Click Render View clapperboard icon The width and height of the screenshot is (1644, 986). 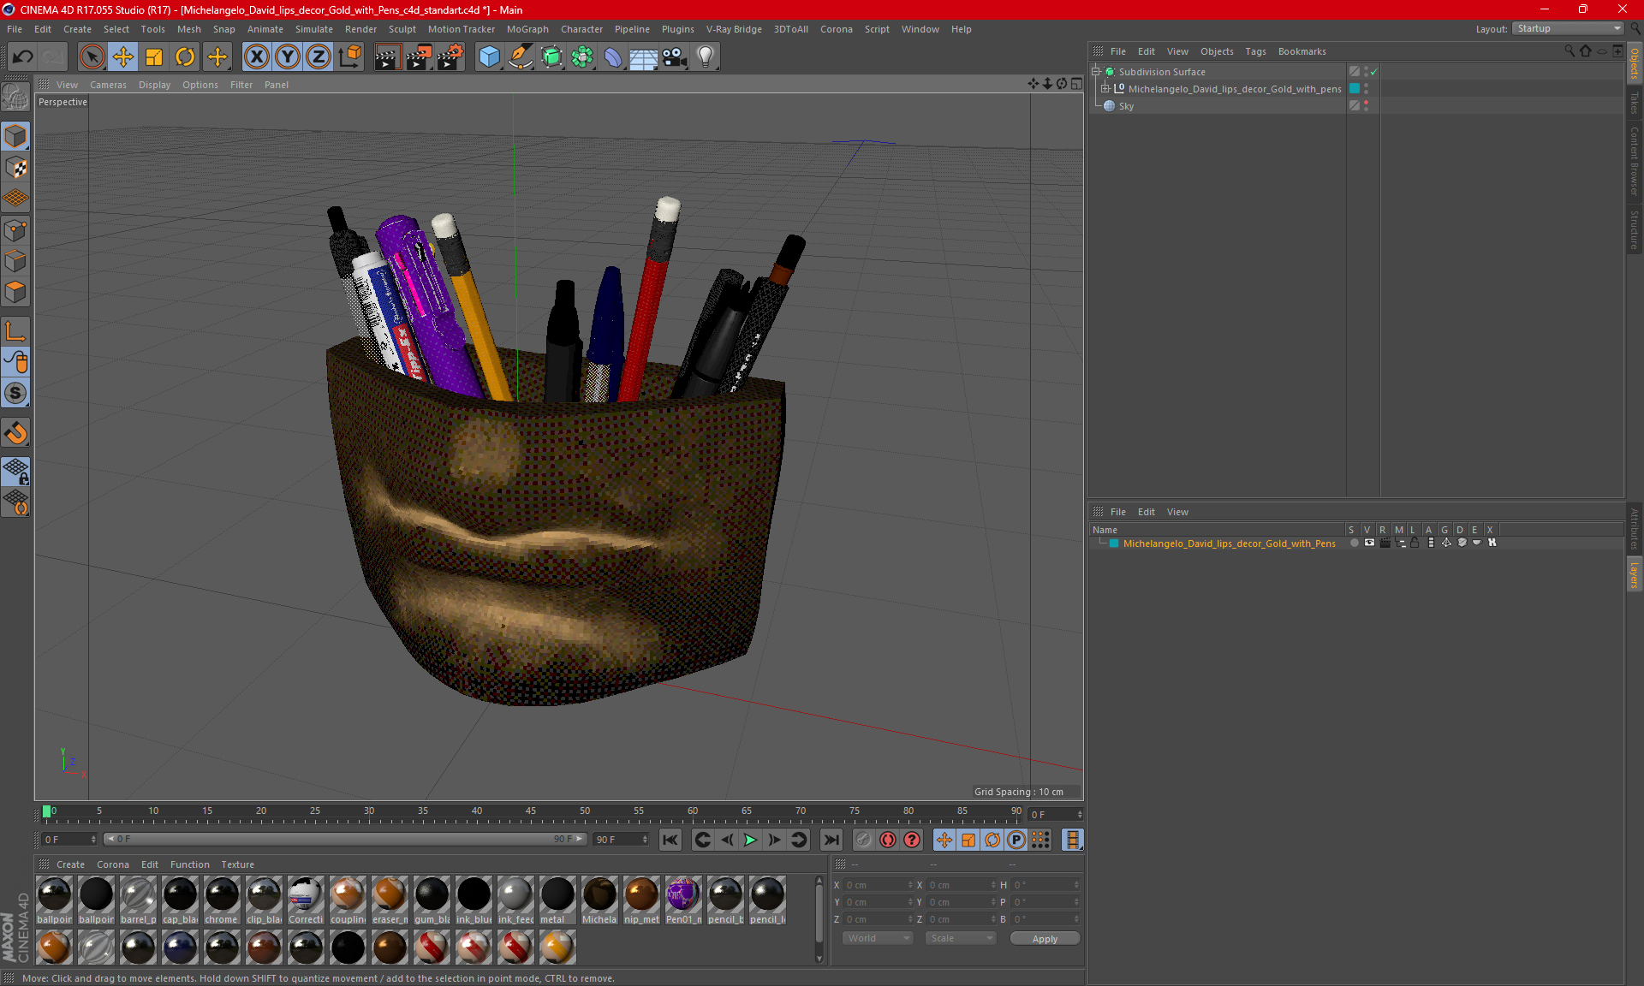point(387,57)
